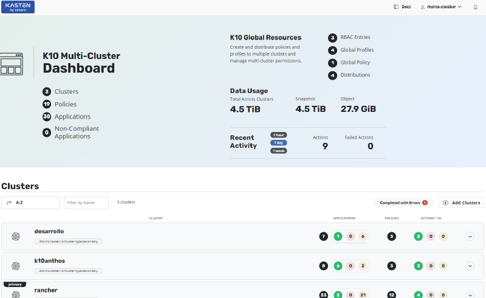The height and width of the screenshot is (298, 486).
Task: Click the RBAC Entries count badge
Action: 332,38
